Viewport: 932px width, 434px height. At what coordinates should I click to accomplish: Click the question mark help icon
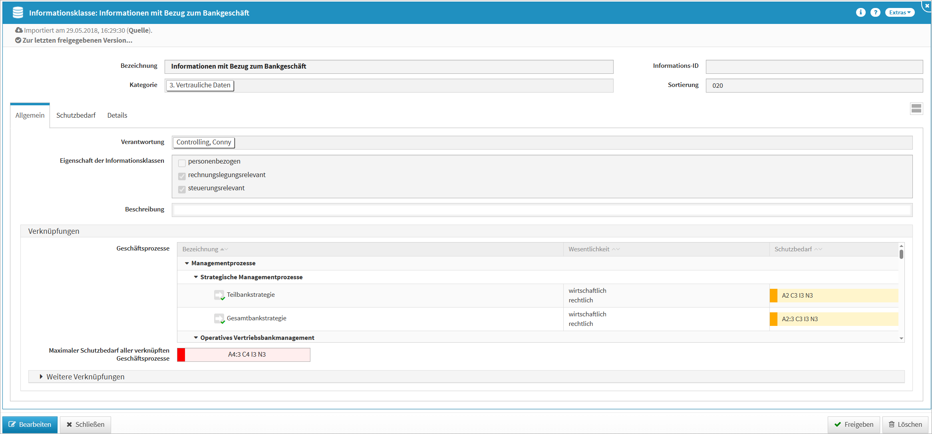[x=875, y=12]
